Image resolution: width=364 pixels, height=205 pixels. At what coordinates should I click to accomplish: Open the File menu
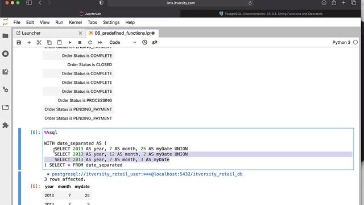click(x=16, y=22)
